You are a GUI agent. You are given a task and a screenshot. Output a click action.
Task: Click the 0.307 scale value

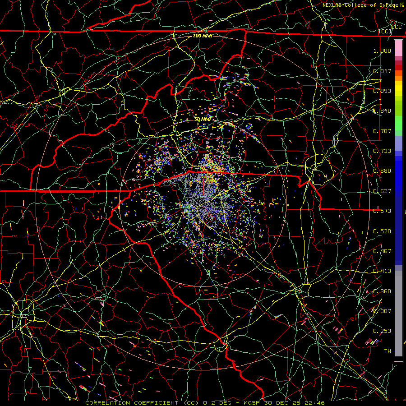[x=382, y=311]
